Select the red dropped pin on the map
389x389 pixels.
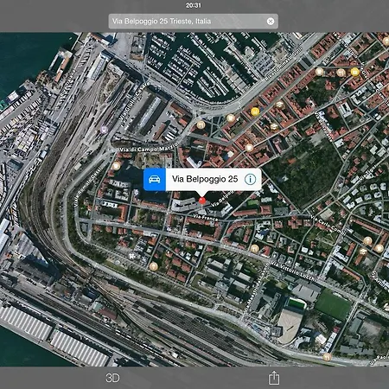click(x=202, y=200)
